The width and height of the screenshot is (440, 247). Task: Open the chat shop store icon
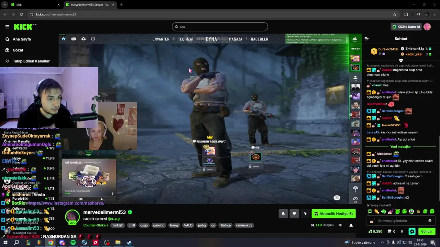(389, 232)
